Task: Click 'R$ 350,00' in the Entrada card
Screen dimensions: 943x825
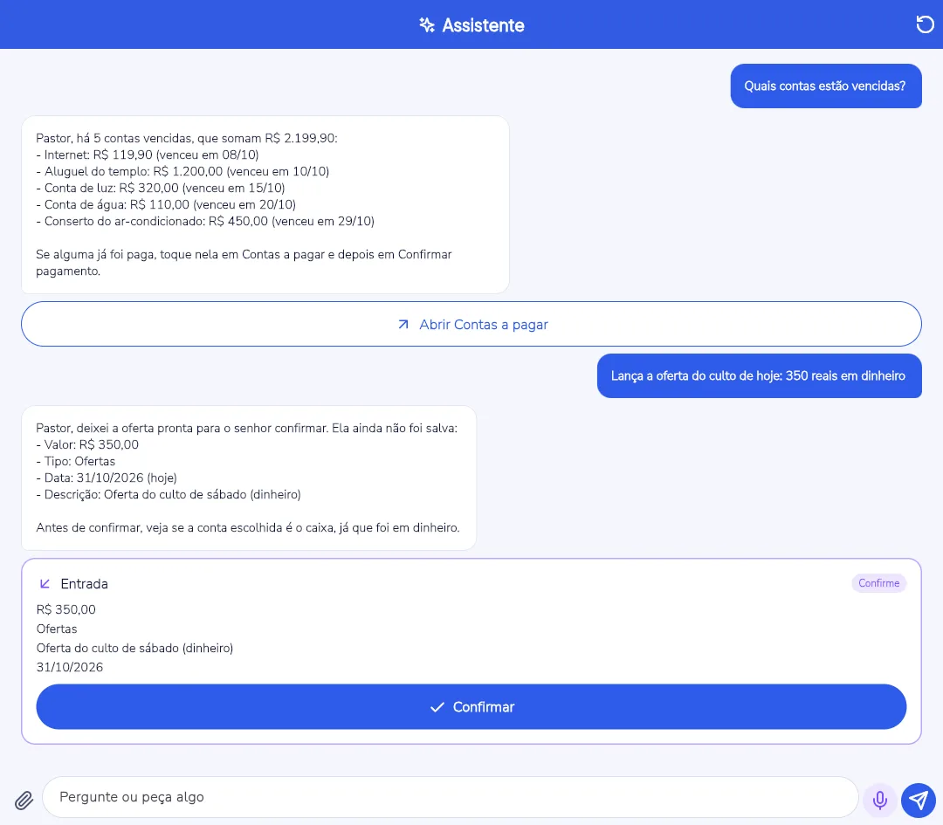Action: (x=66, y=609)
